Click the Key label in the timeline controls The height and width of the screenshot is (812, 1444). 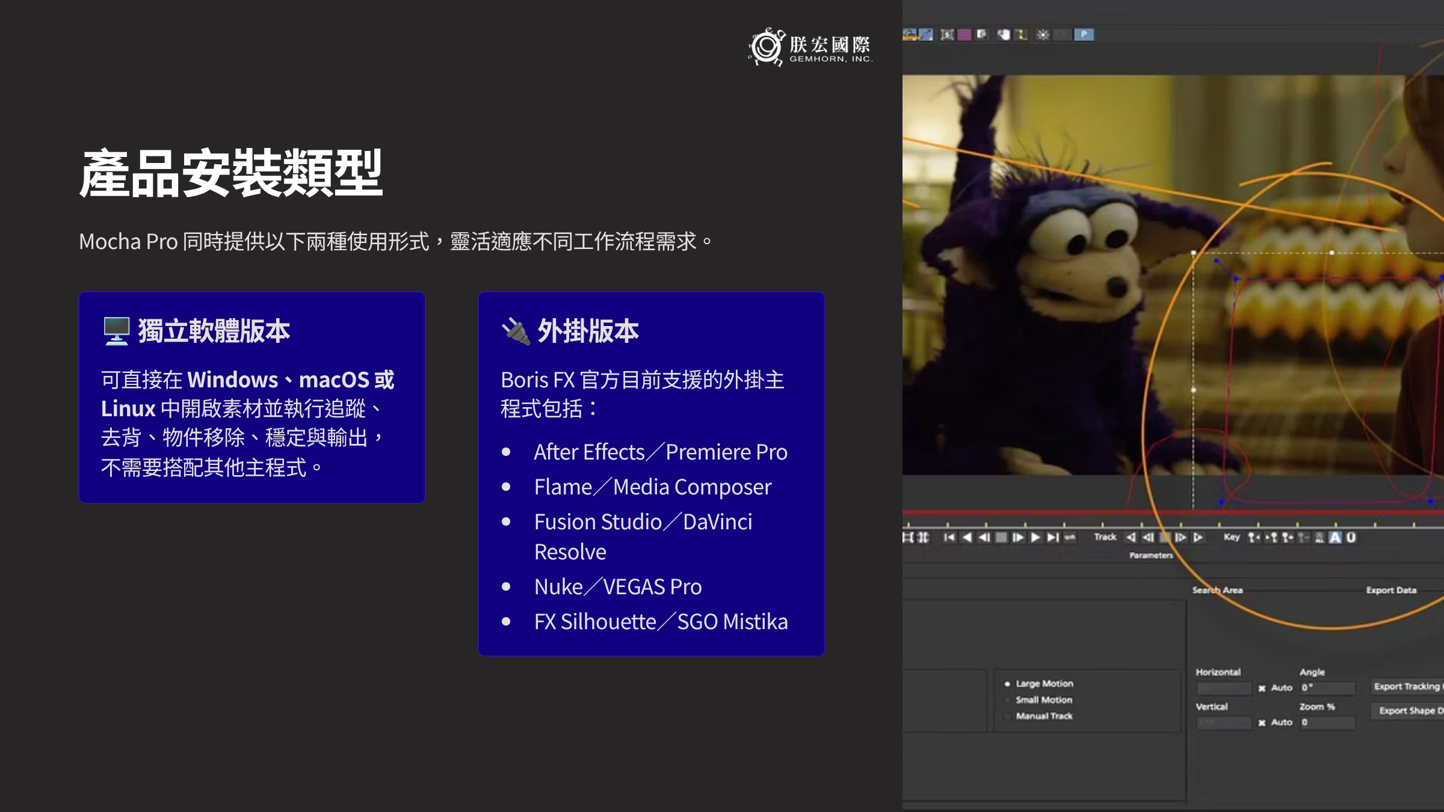(1232, 537)
